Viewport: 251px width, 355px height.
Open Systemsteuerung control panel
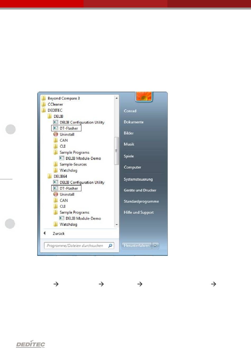pos(138,179)
